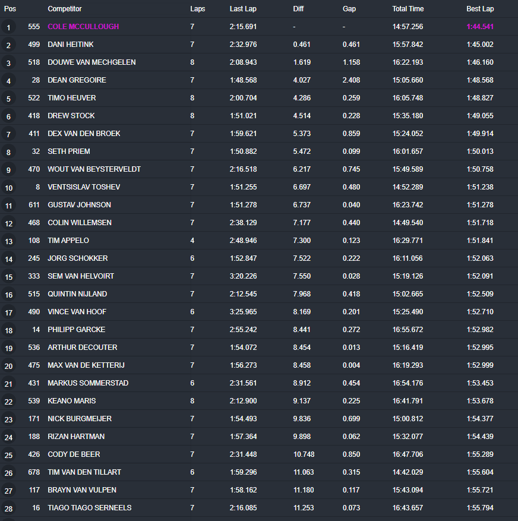Screen dimensions: 518x521
Task: Select competitor TIMO HEUVER
Action: (x=72, y=98)
